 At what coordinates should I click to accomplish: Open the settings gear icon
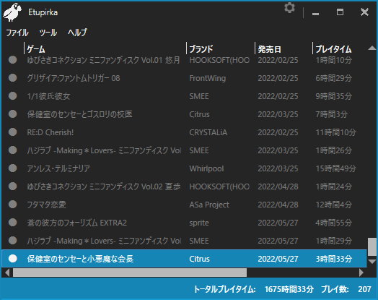point(289,8)
